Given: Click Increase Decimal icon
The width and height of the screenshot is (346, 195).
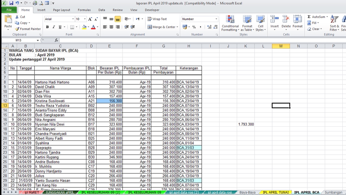Looking at the screenshot, I should pyautogui.click(x=209, y=27).
